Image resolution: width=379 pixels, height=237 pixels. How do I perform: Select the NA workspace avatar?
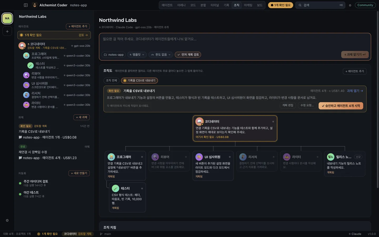[x=7, y=18]
